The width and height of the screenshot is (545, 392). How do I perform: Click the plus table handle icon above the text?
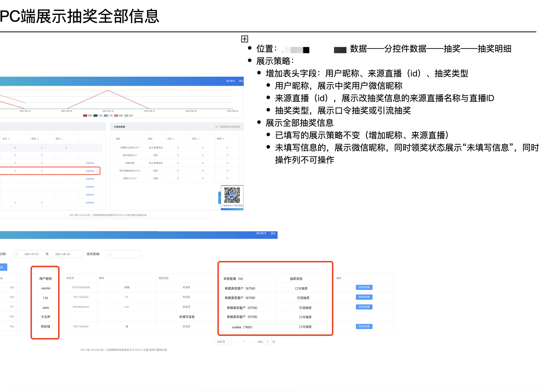point(245,39)
